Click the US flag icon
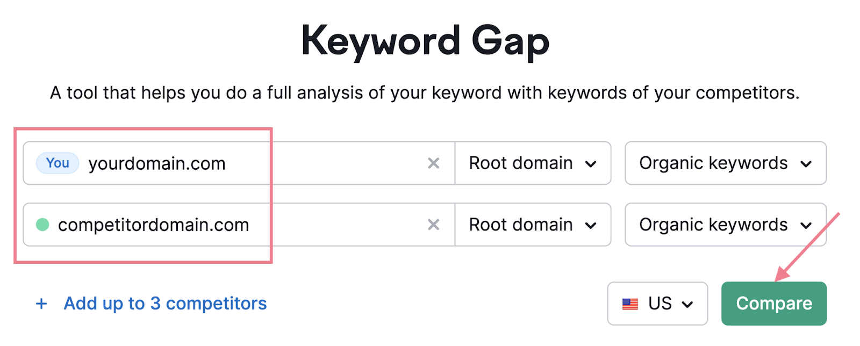This screenshot has width=860, height=346. 630,304
